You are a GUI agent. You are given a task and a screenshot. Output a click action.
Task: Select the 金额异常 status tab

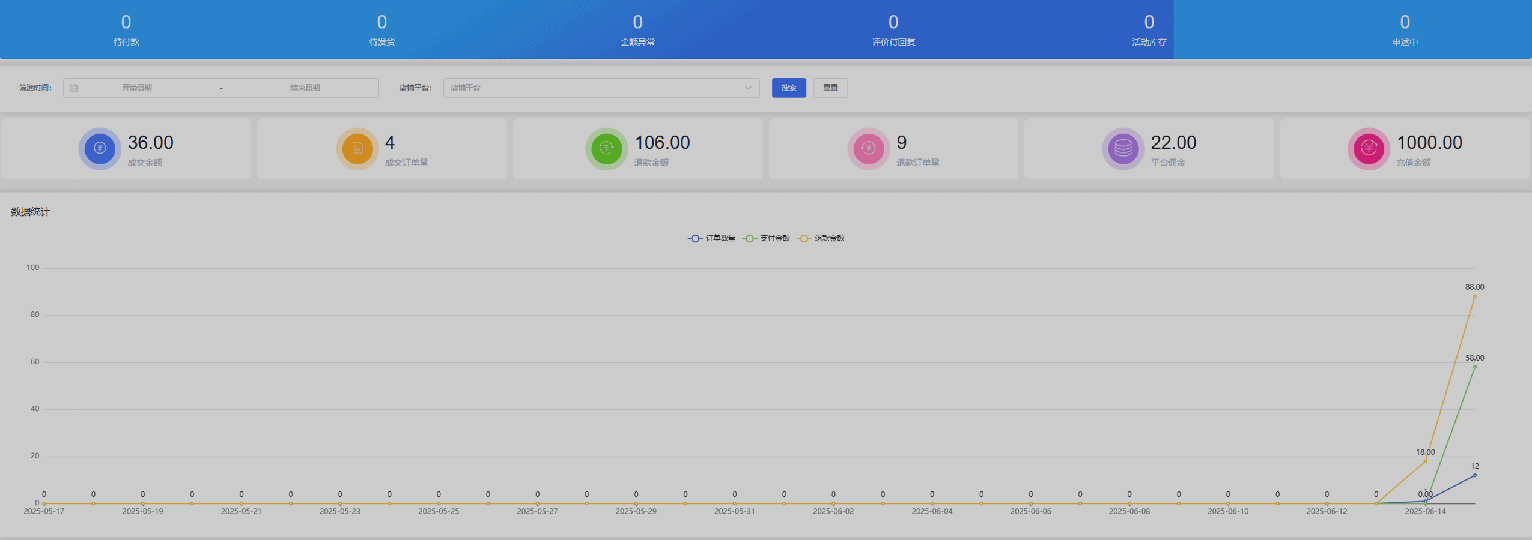[x=637, y=30]
